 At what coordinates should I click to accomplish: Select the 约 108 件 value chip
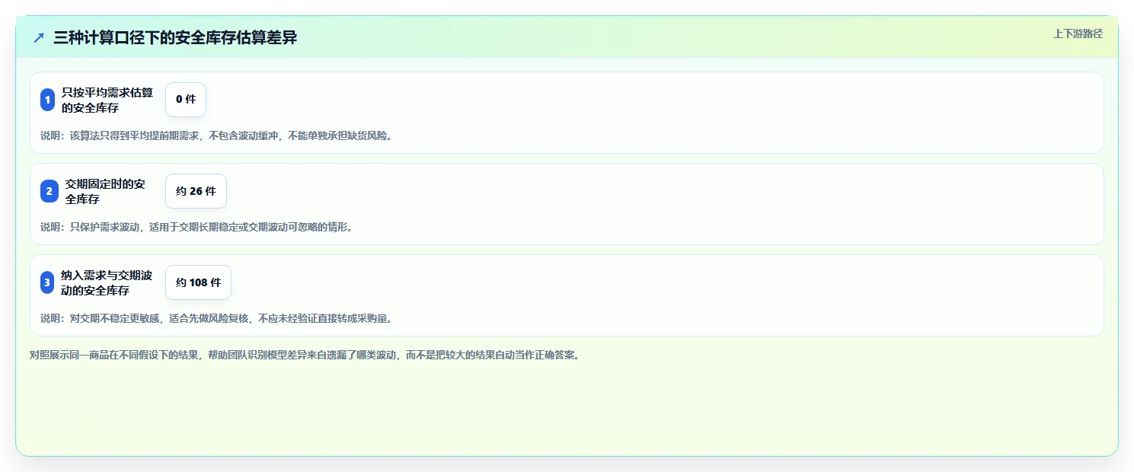(x=198, y=282)
